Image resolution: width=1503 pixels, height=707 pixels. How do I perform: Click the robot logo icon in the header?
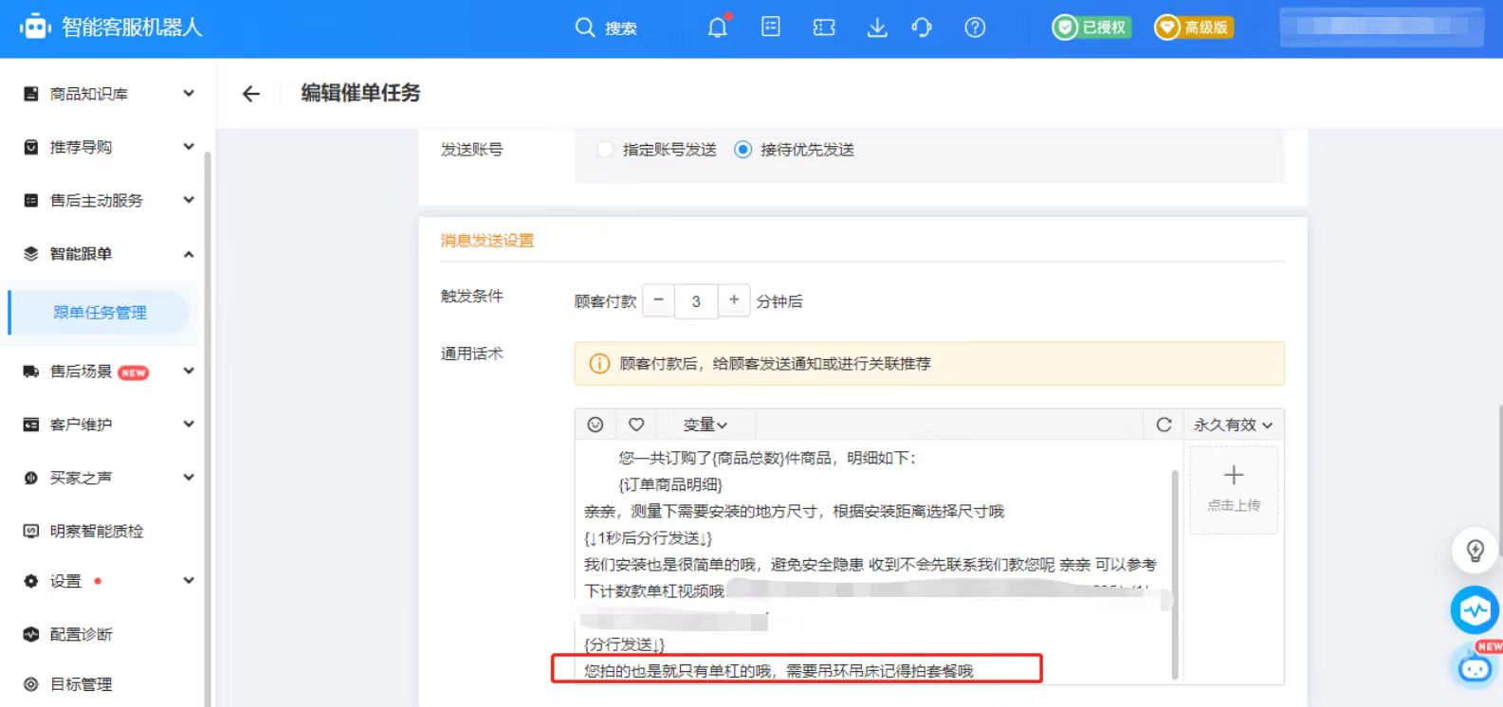click(35, 27)
